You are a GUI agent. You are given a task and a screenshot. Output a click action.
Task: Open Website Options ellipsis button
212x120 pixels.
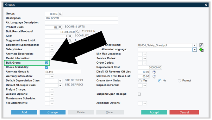click(52, 94)
